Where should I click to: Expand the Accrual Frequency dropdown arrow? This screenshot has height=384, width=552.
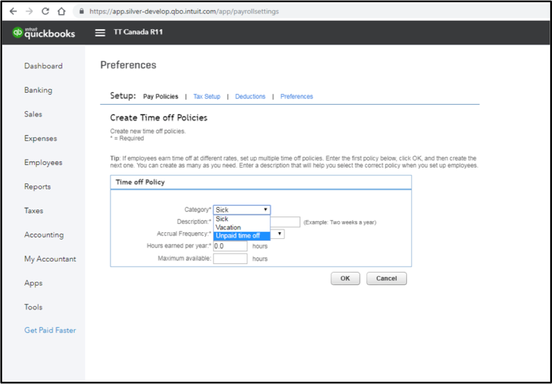tap(279, 234)
